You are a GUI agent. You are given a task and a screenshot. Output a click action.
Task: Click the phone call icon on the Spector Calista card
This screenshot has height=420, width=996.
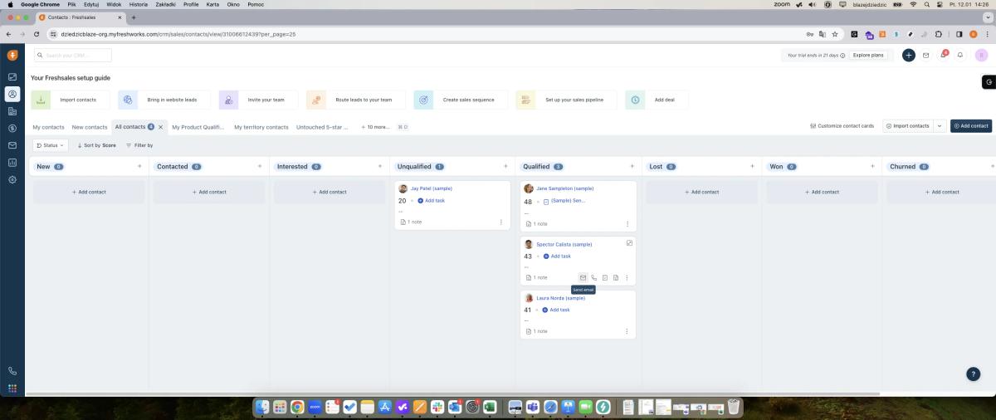point(594,277)
